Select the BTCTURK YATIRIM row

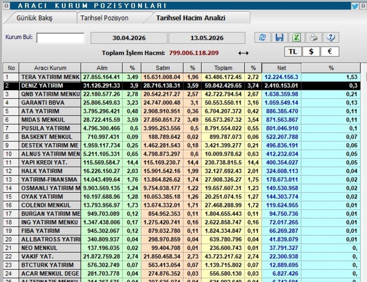pos(182,265)
